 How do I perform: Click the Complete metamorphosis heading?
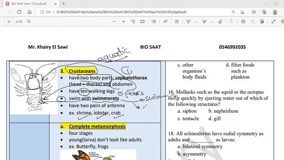pos(97,126)
